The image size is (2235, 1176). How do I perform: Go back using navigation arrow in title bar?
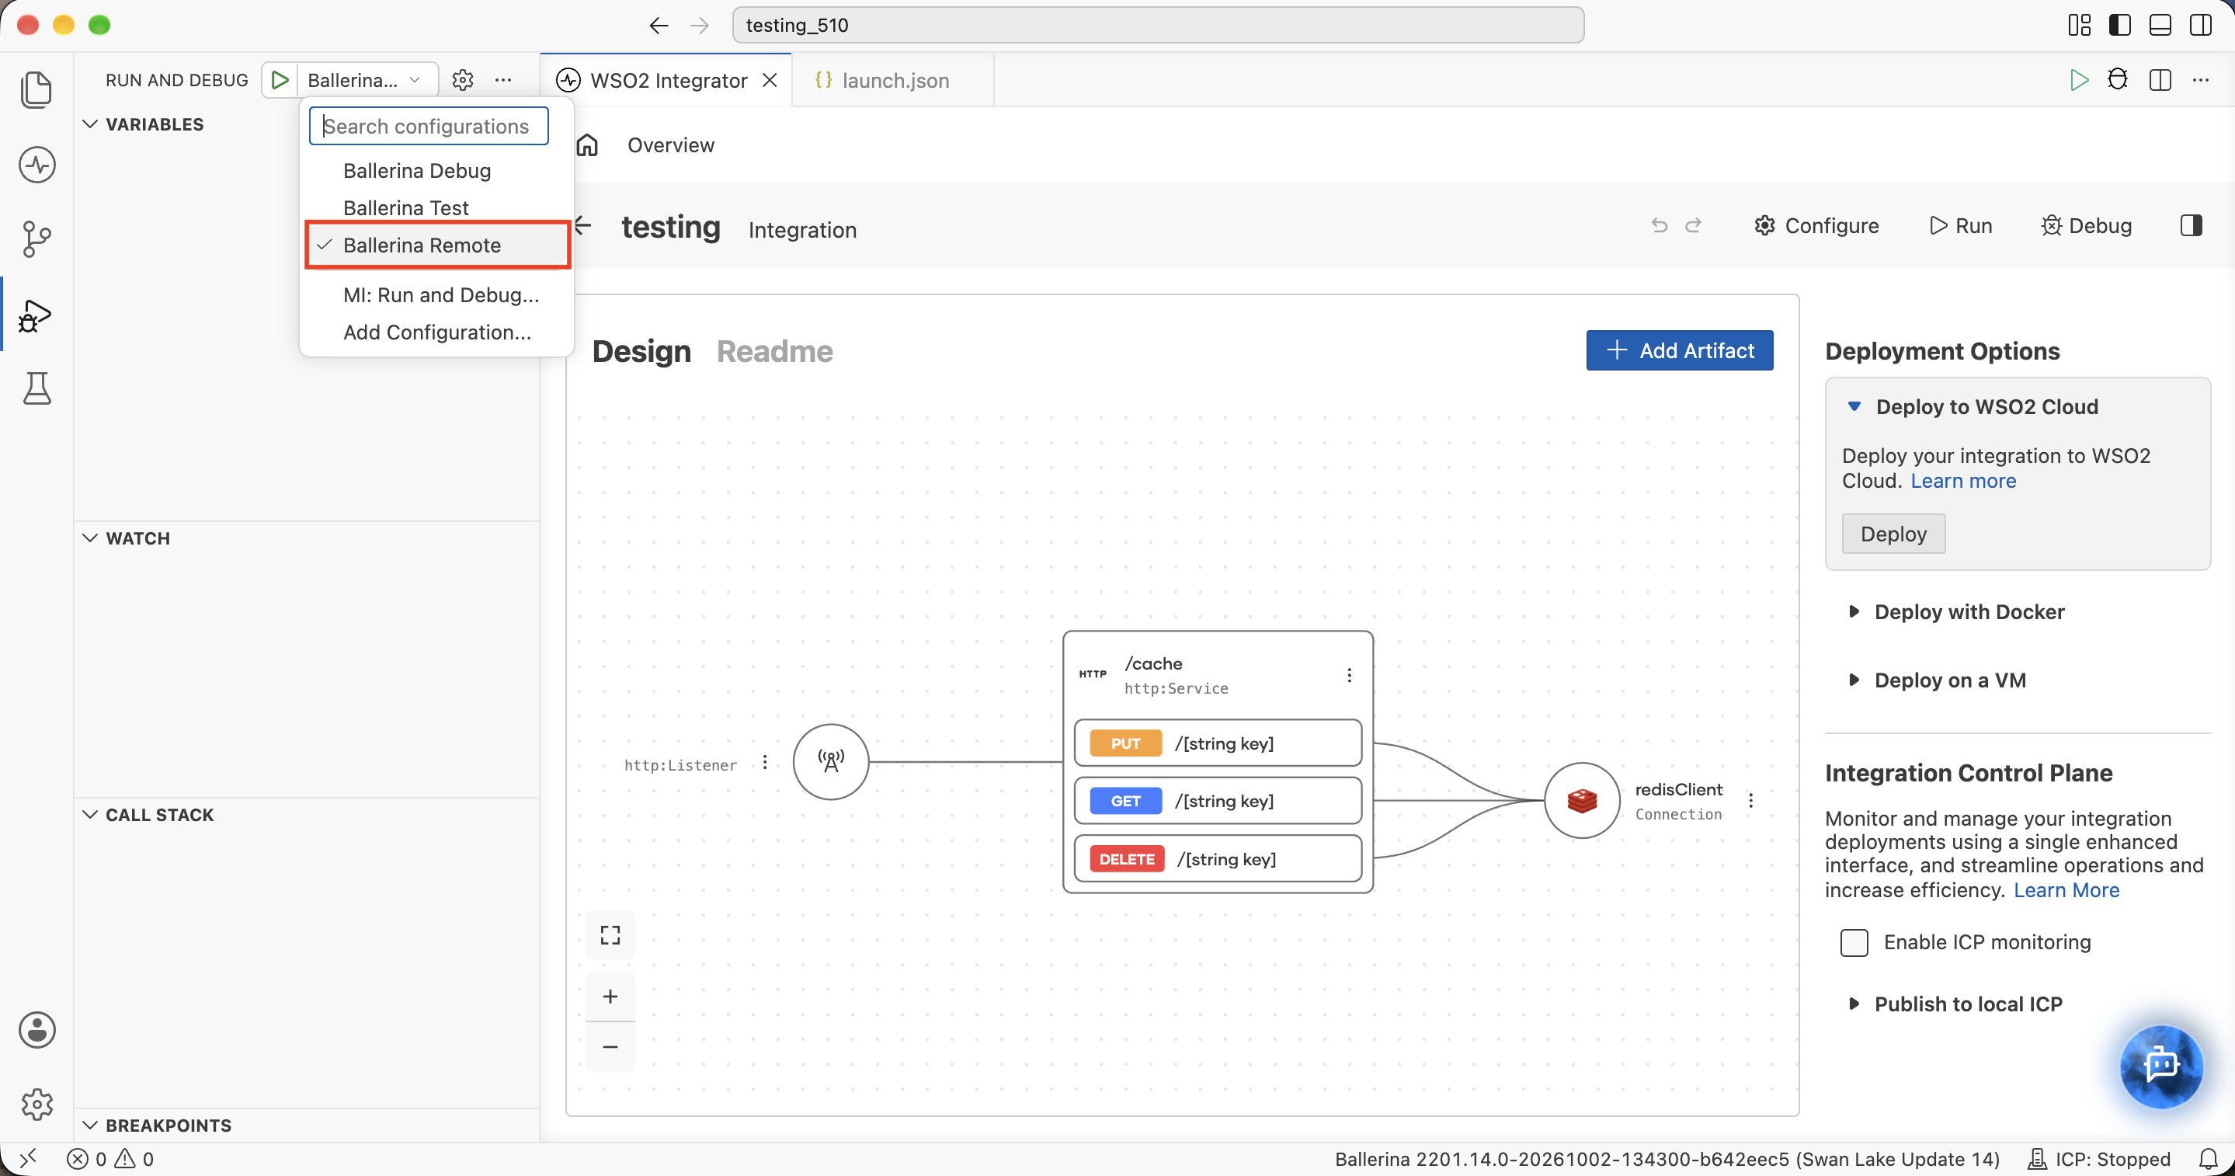[659, 25]
